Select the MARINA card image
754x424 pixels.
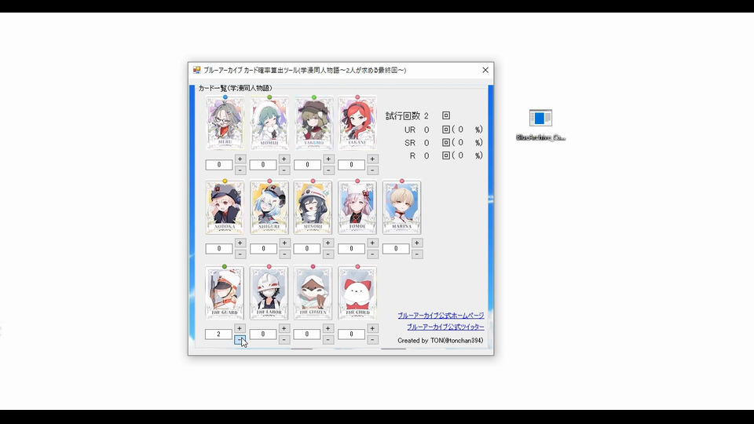point(401,207)
